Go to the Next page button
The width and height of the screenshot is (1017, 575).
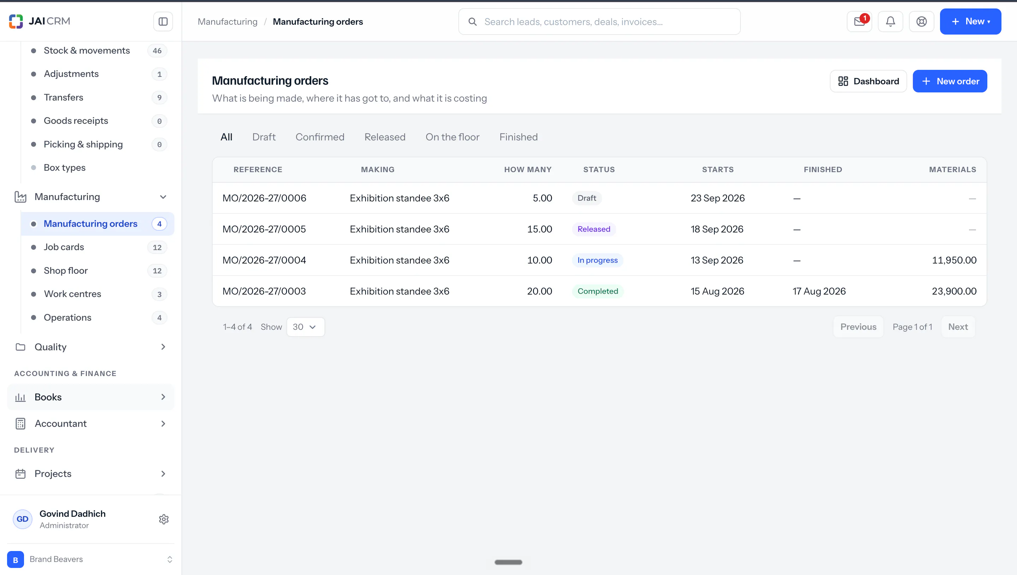click(x=958, y=327)
